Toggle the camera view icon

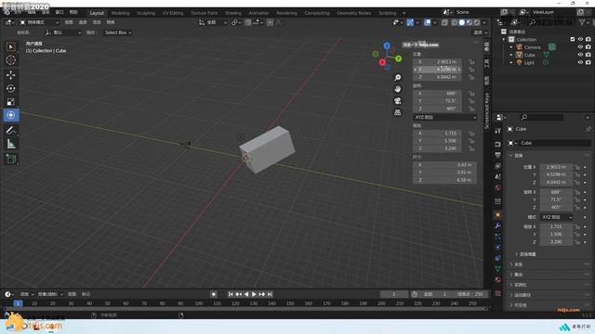click(x=397, y=101)
